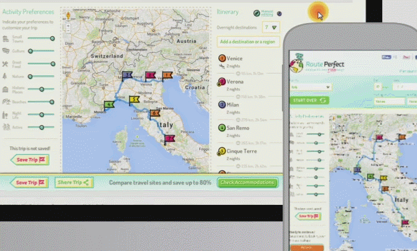Click the Night Life bottle icon
This screenshot has width=417, height=251.
click(6, 115)
